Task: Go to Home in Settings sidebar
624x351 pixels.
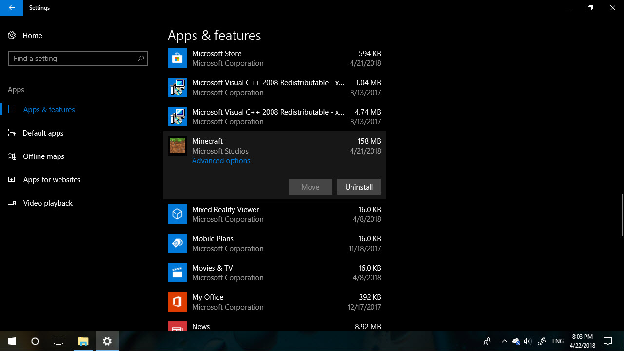Action: click(33, 36)
